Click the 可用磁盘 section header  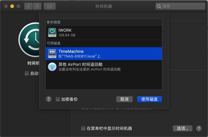click(x=53, y=43)
